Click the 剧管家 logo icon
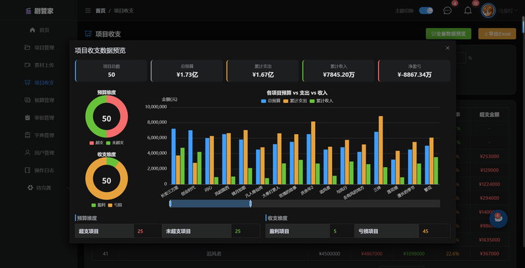The height and width of the screenshot is (268, 525). (x=28, y=10)
